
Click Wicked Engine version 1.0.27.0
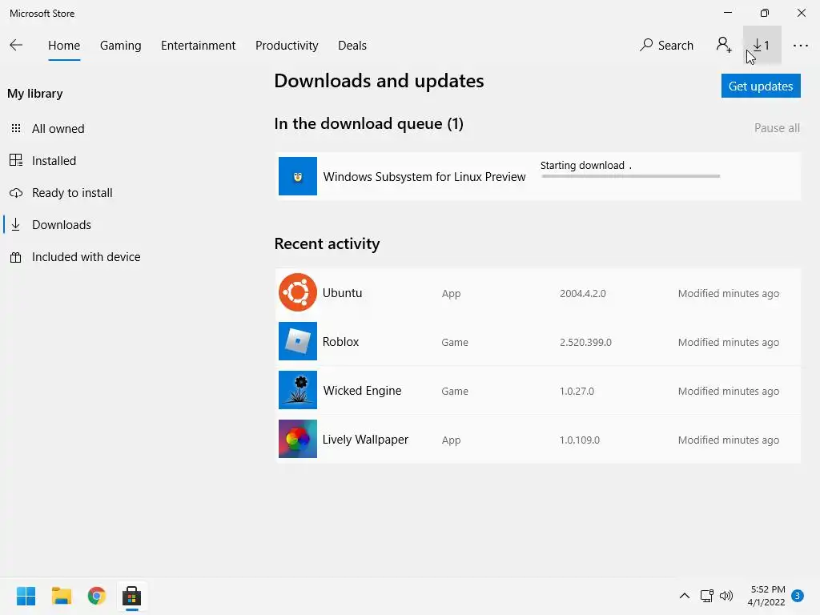[x=577, y=391]
